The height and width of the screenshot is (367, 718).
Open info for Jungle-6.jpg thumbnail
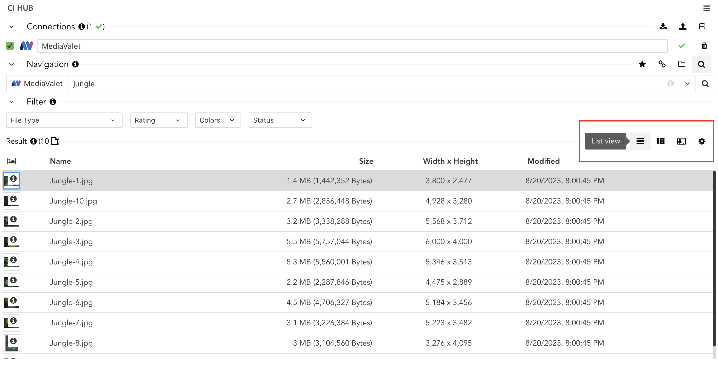click(13, 300)
